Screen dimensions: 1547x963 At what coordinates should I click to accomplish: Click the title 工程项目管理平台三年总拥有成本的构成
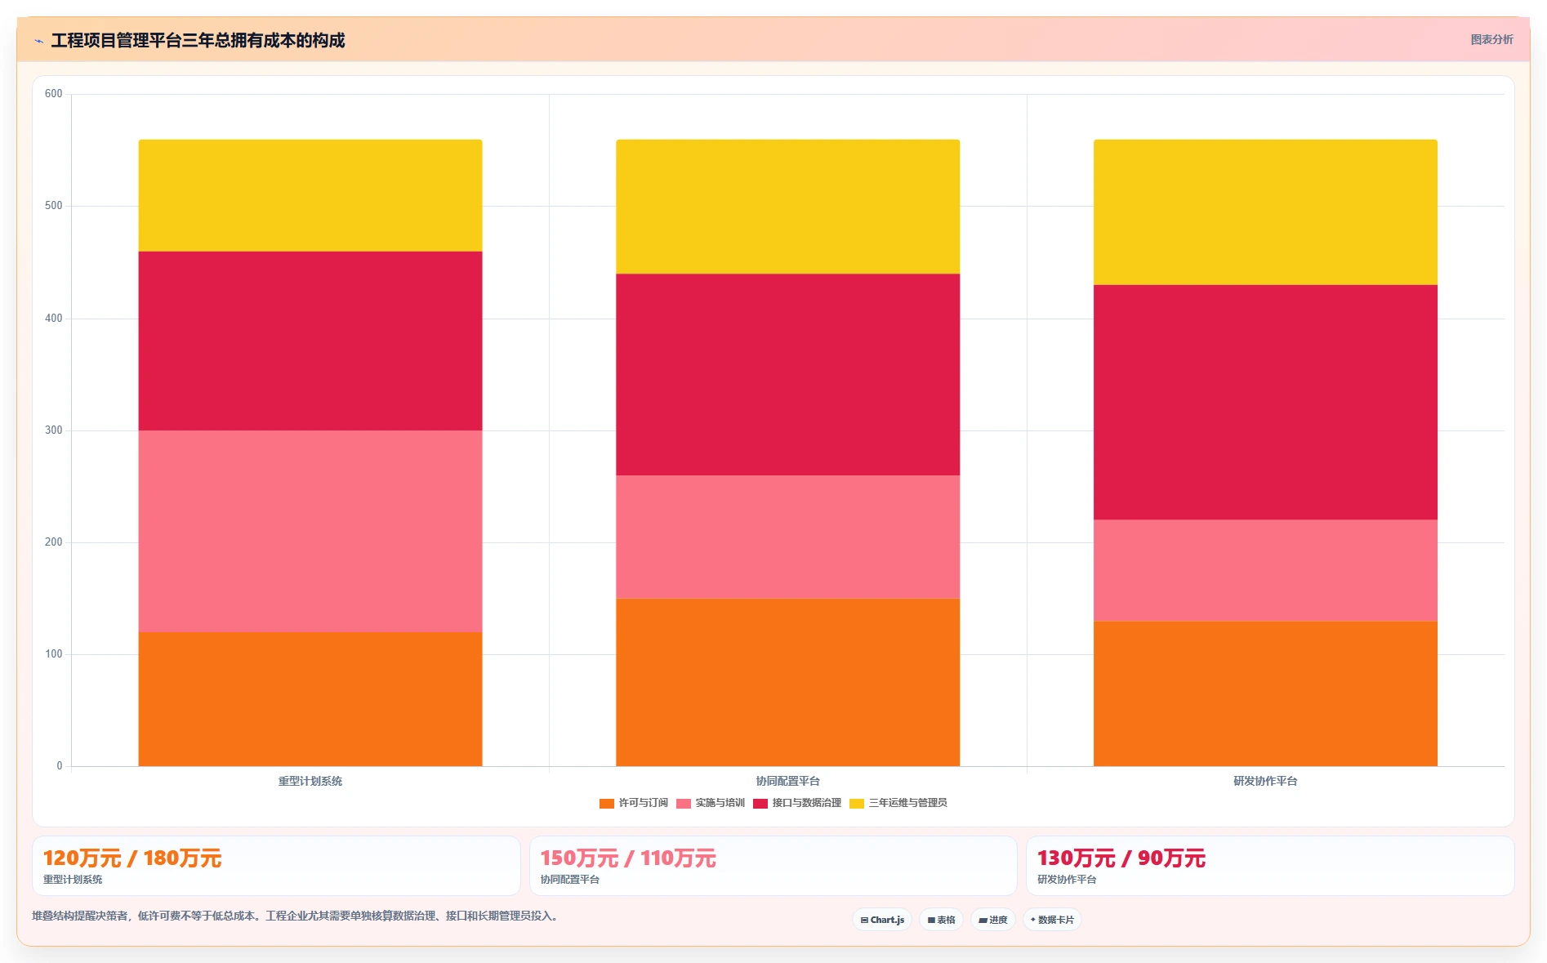(198, 40)
